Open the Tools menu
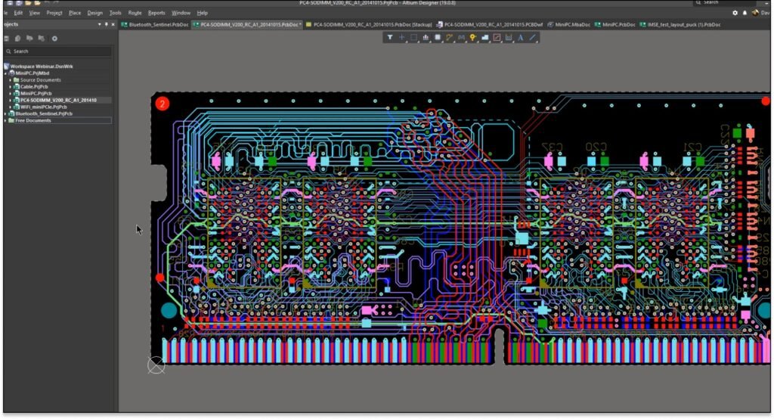This screenshot has width=774, height=419. click(x=115, y=13)
